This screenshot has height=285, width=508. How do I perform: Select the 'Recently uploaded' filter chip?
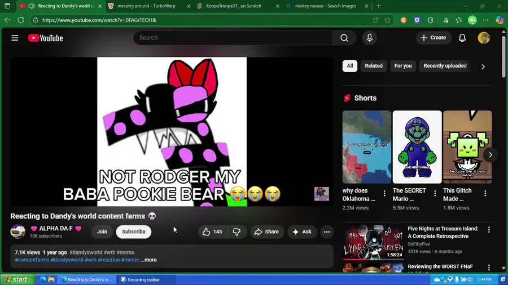(445, 66)
